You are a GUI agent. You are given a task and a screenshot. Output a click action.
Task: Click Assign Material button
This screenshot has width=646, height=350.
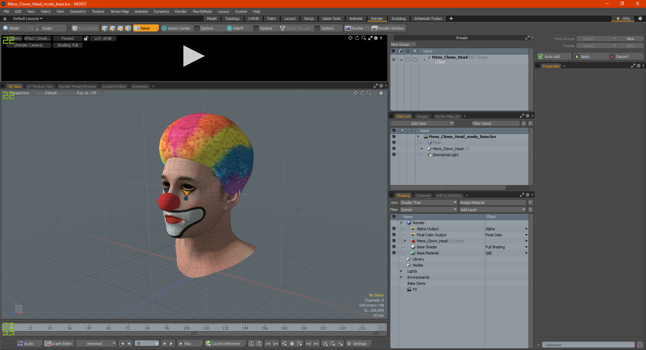493,203
